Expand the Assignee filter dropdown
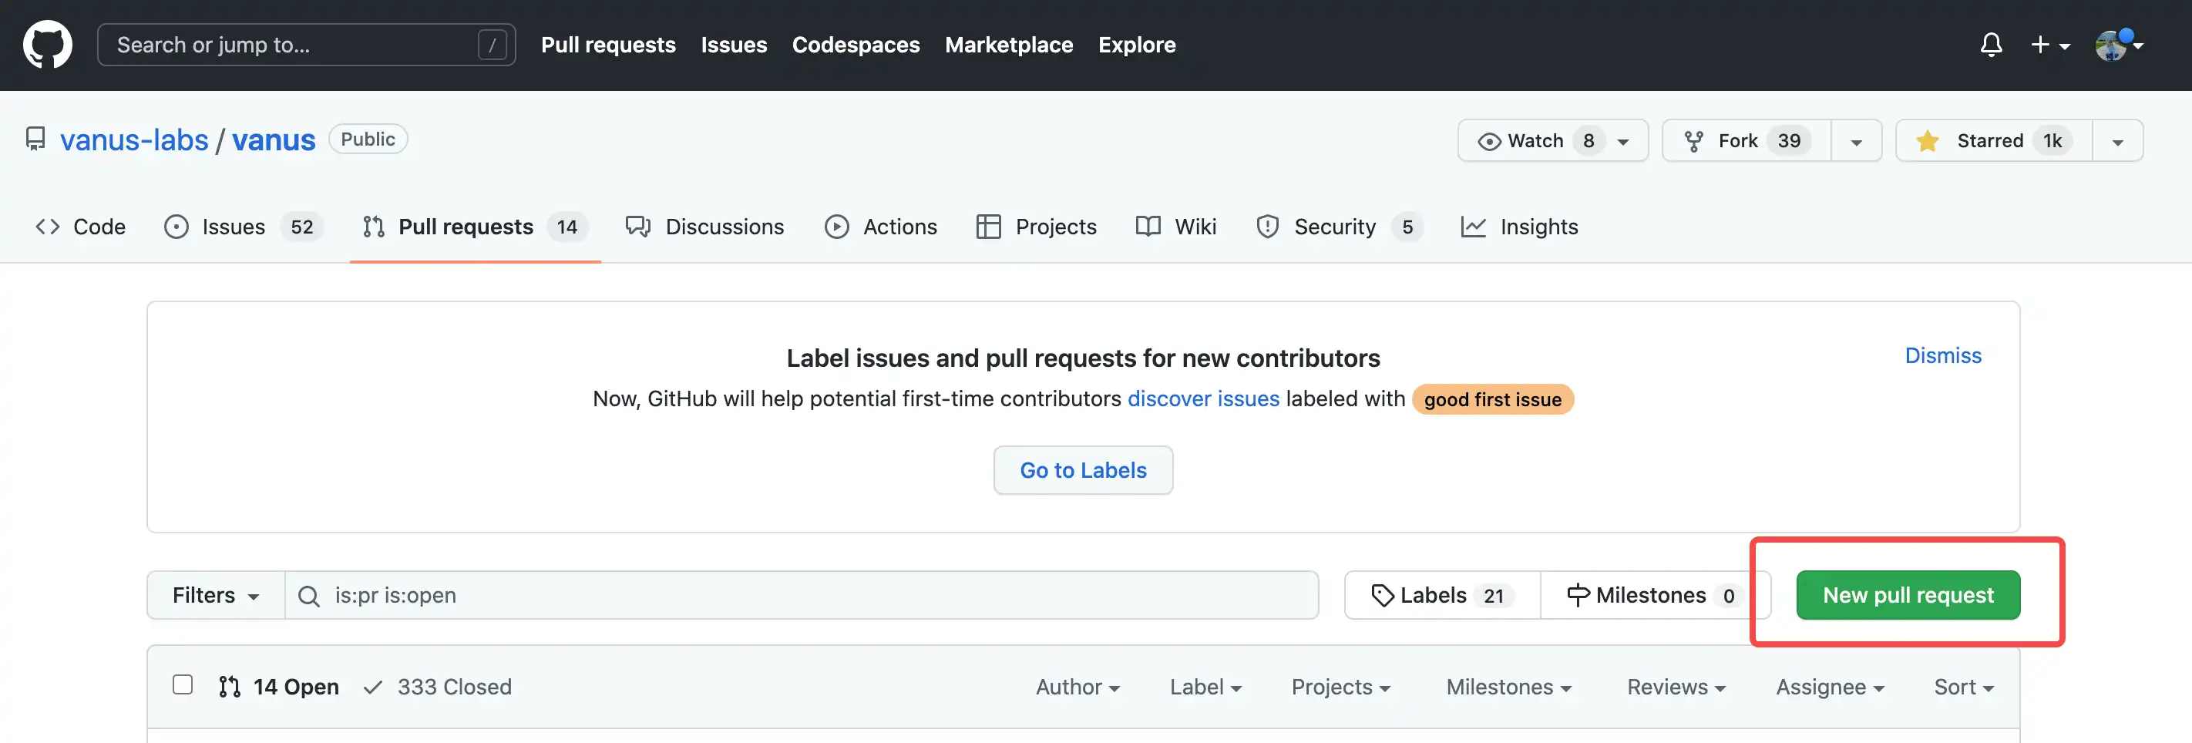The width and height of the screenshot is (2192, 743). pos(1830,687)
